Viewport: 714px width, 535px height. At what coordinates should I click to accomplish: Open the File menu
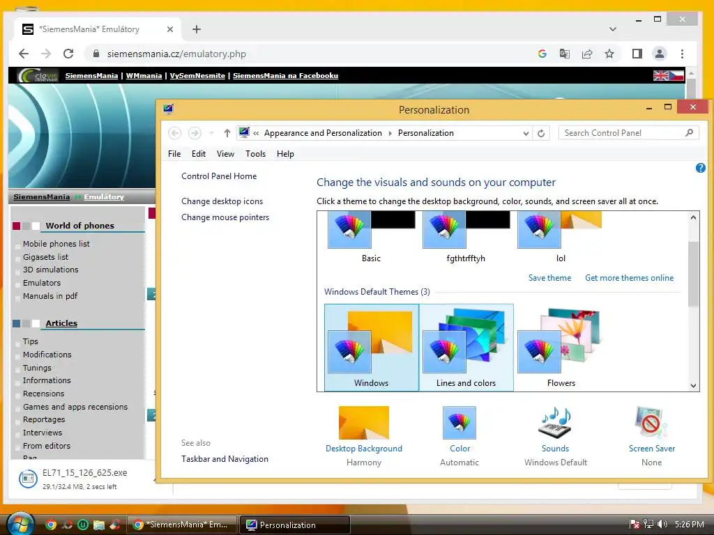point(174,154)
